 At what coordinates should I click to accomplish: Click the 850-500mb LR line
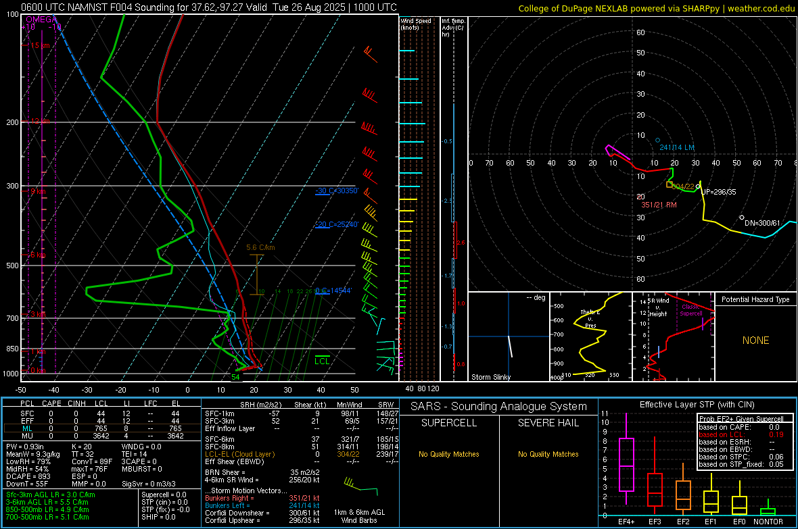click(47, 509)
